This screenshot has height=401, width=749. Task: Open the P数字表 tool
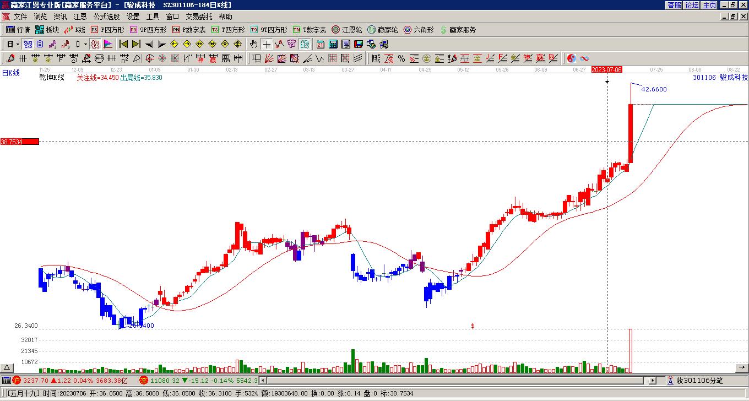click(189, 30)
